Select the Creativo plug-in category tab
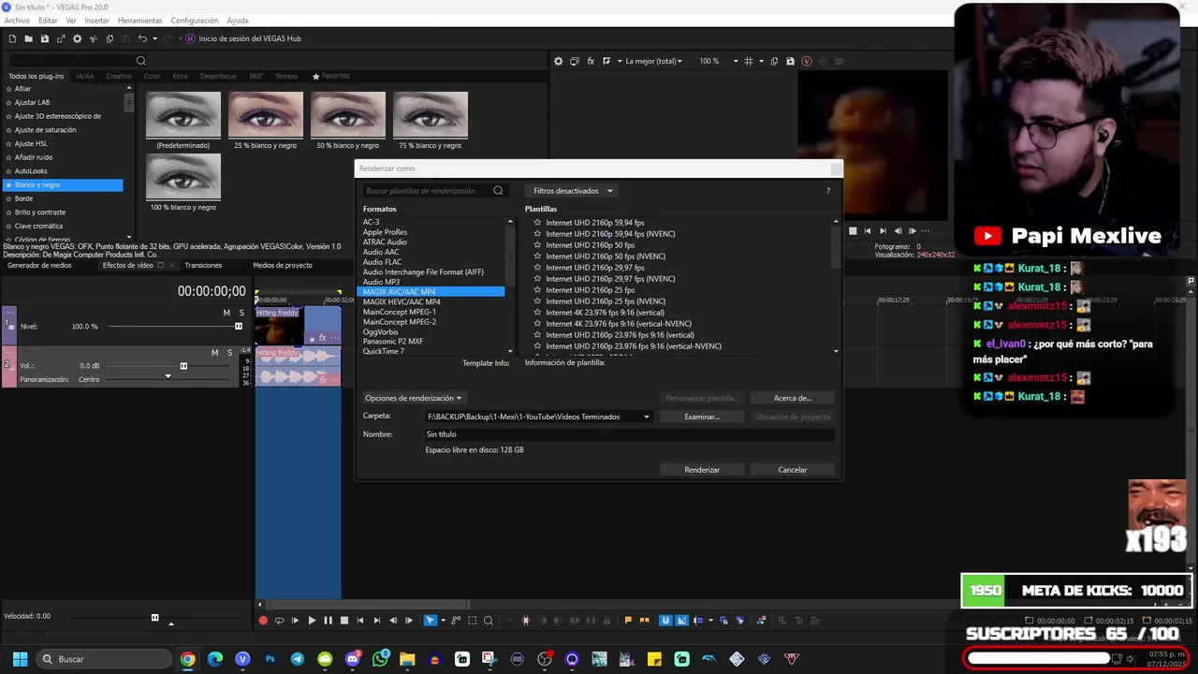The image size is (1198, 674). (119, 76)
